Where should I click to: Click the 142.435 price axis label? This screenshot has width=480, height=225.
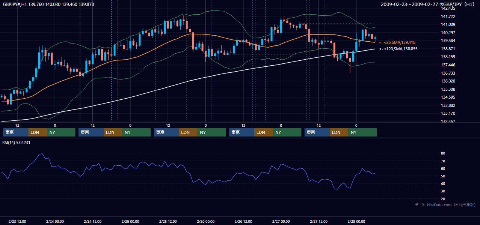click(x=448, y=9)
